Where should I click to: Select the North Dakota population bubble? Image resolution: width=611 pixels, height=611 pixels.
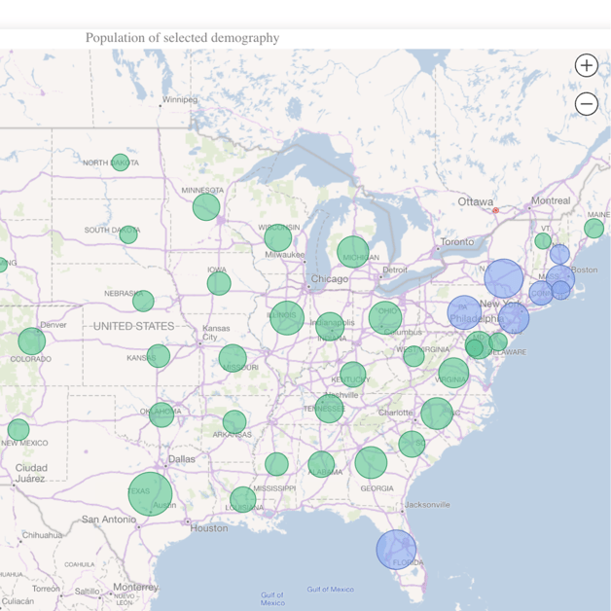click(x=120, y=162)
